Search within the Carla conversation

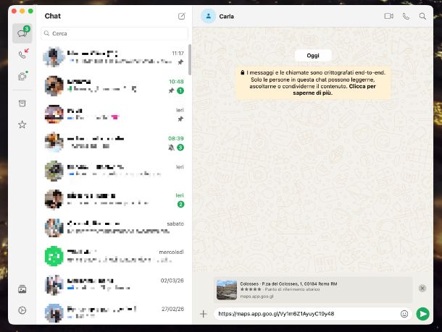(x=422, y=16)
